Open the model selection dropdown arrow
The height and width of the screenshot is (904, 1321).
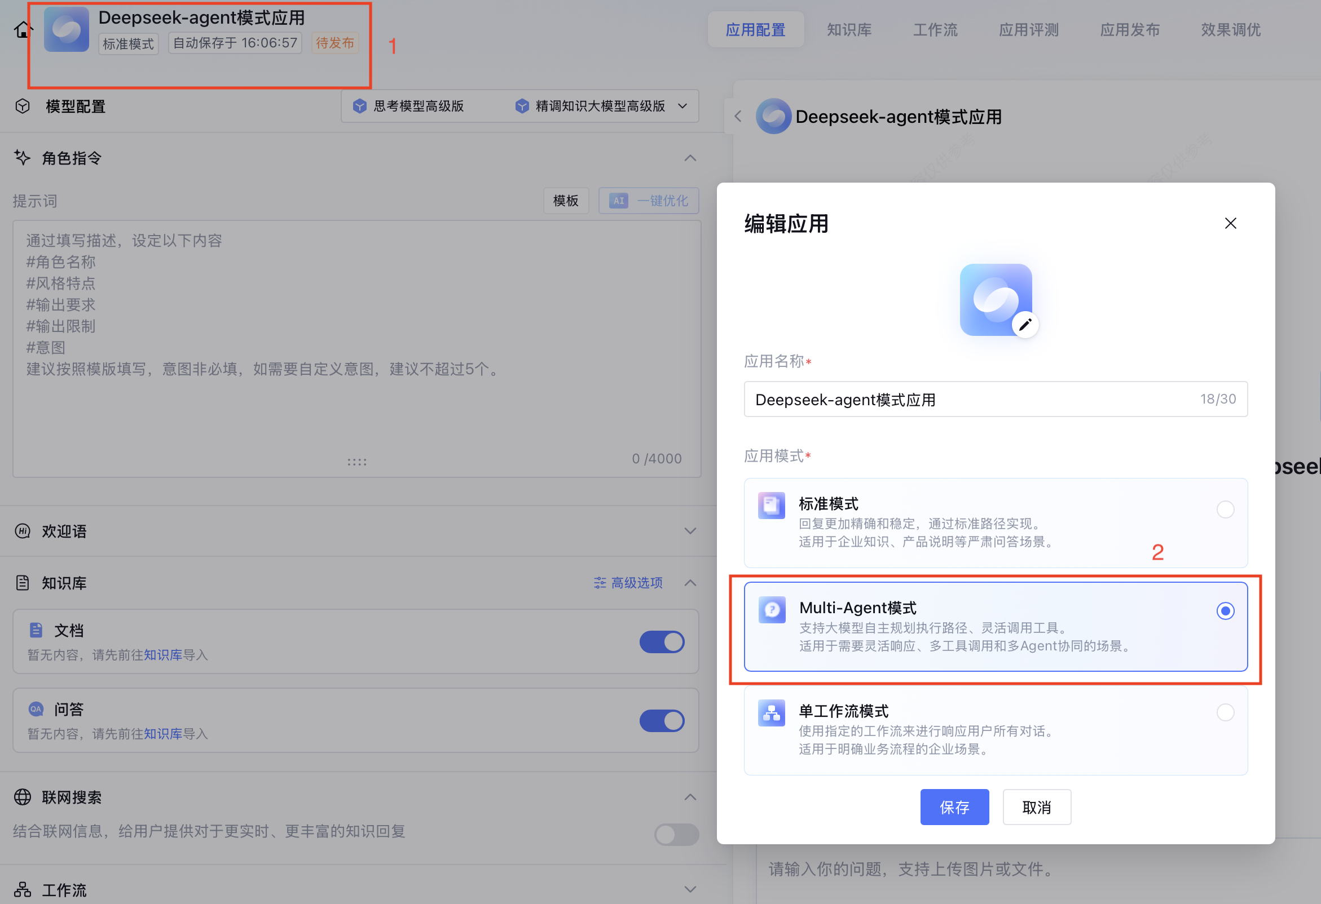click(682, 106)
